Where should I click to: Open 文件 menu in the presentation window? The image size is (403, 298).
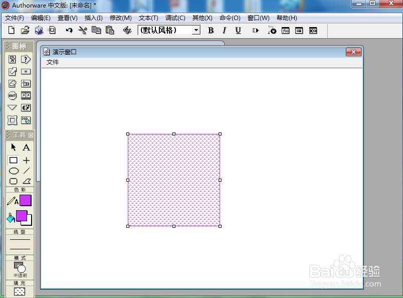click(53, 62)
